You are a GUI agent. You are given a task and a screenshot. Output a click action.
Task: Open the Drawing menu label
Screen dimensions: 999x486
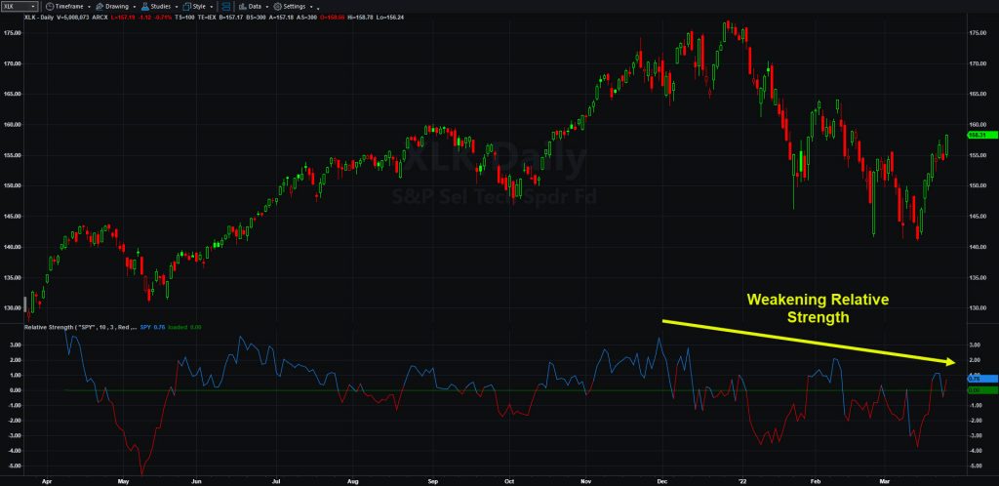pyautogui.click(x=117, y=7)
